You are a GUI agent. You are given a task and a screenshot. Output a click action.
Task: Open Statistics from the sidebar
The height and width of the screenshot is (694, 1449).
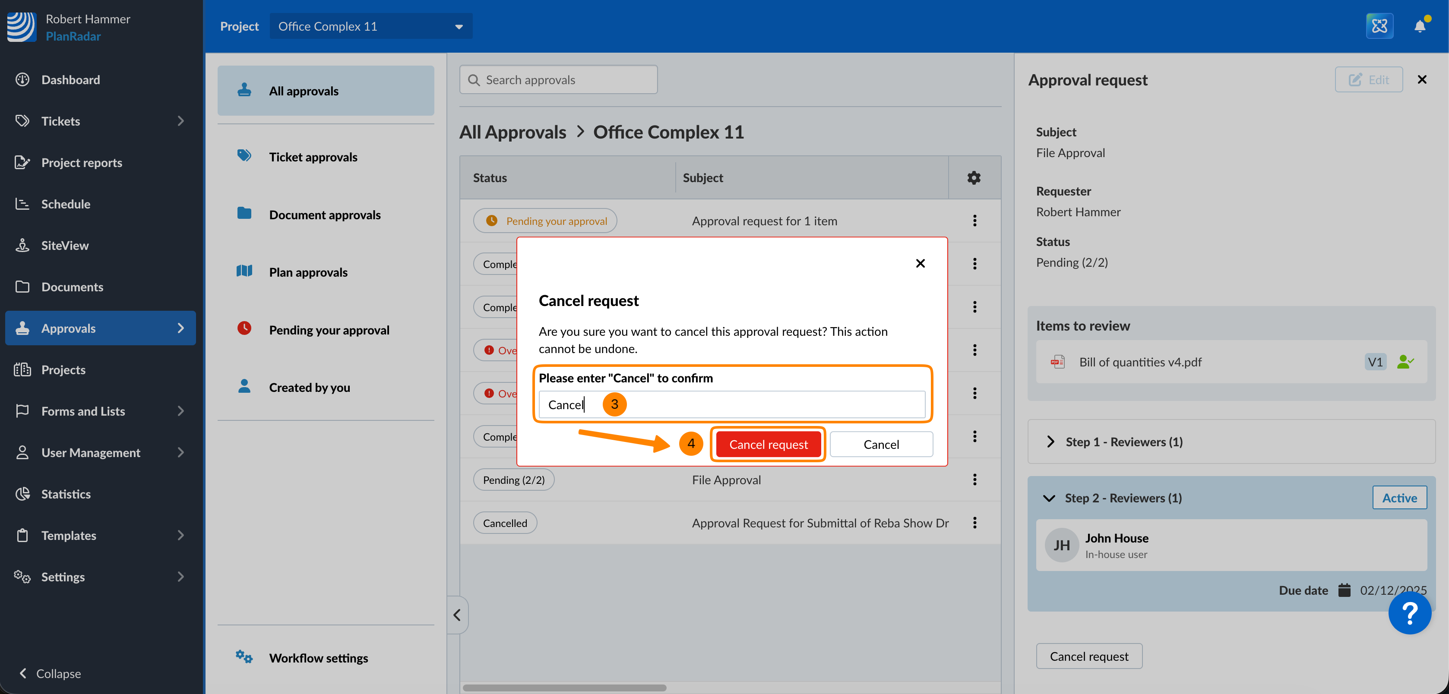[66, 494]
